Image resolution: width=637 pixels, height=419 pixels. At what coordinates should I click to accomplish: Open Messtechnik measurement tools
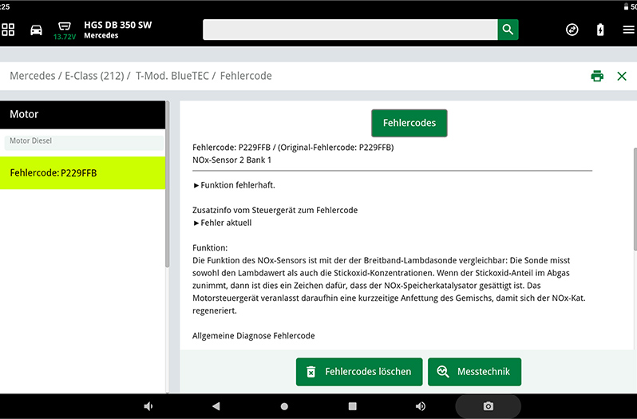474,372
